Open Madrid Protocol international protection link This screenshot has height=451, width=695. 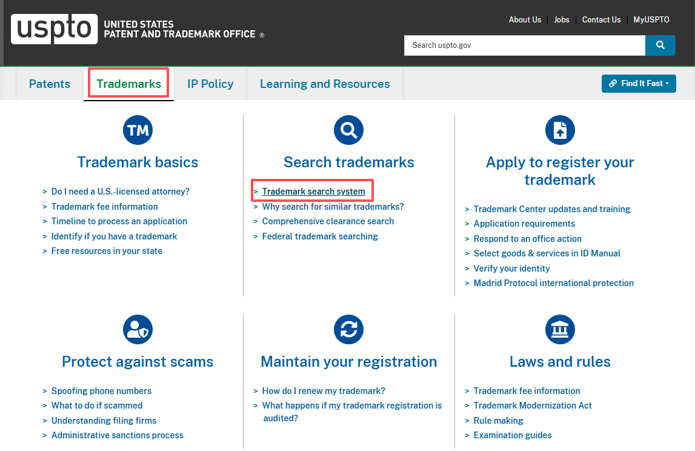tap(554, 283)
